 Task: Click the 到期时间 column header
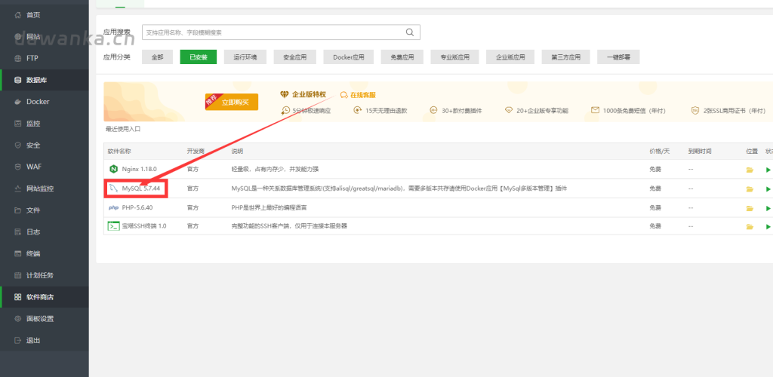(700, 151)
